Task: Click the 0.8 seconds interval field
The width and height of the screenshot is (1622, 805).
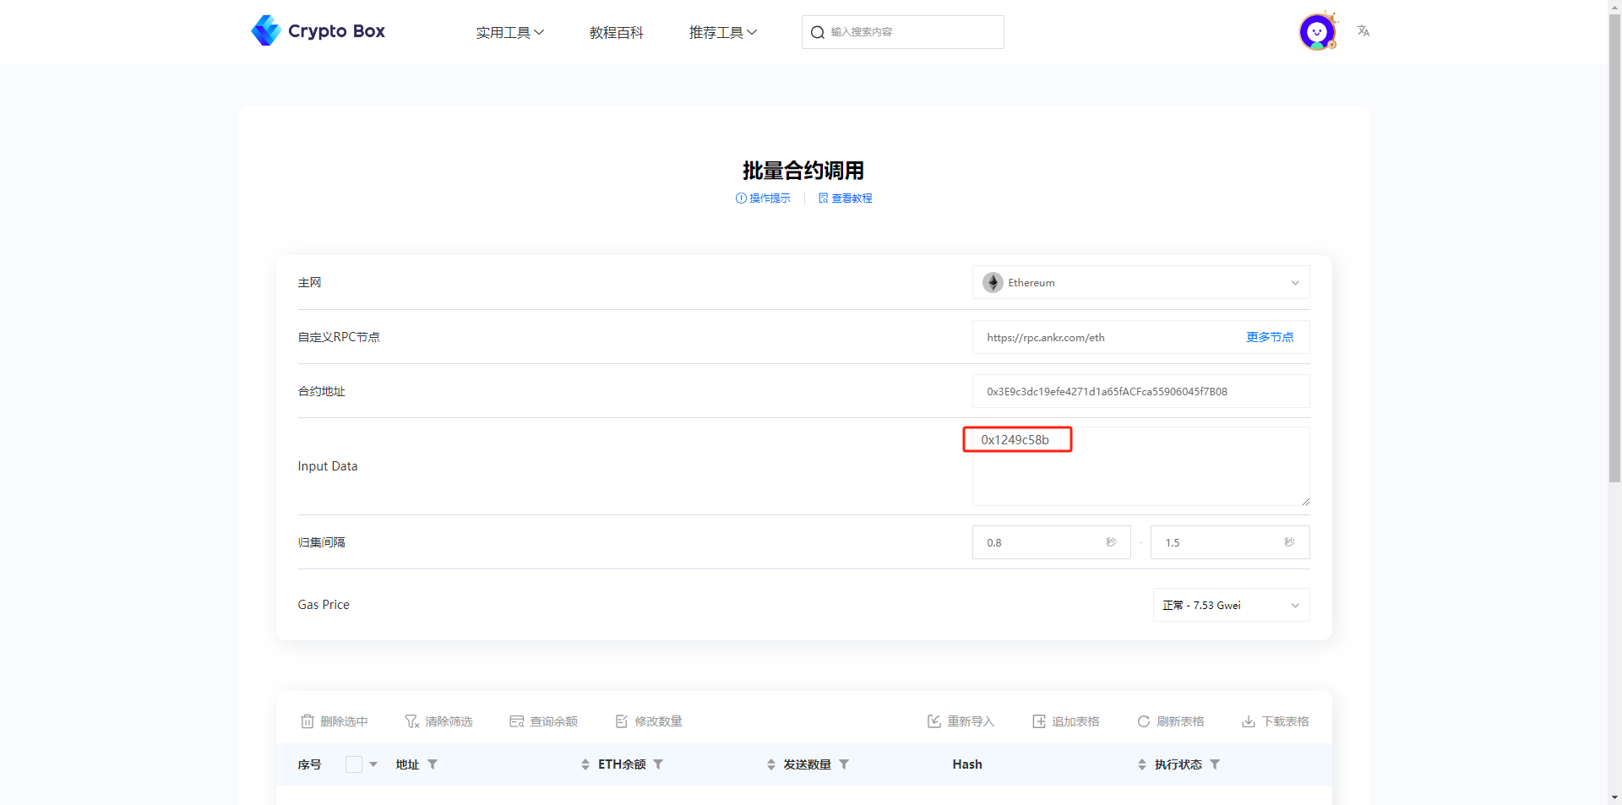Action: click(x=1051, y=542)
